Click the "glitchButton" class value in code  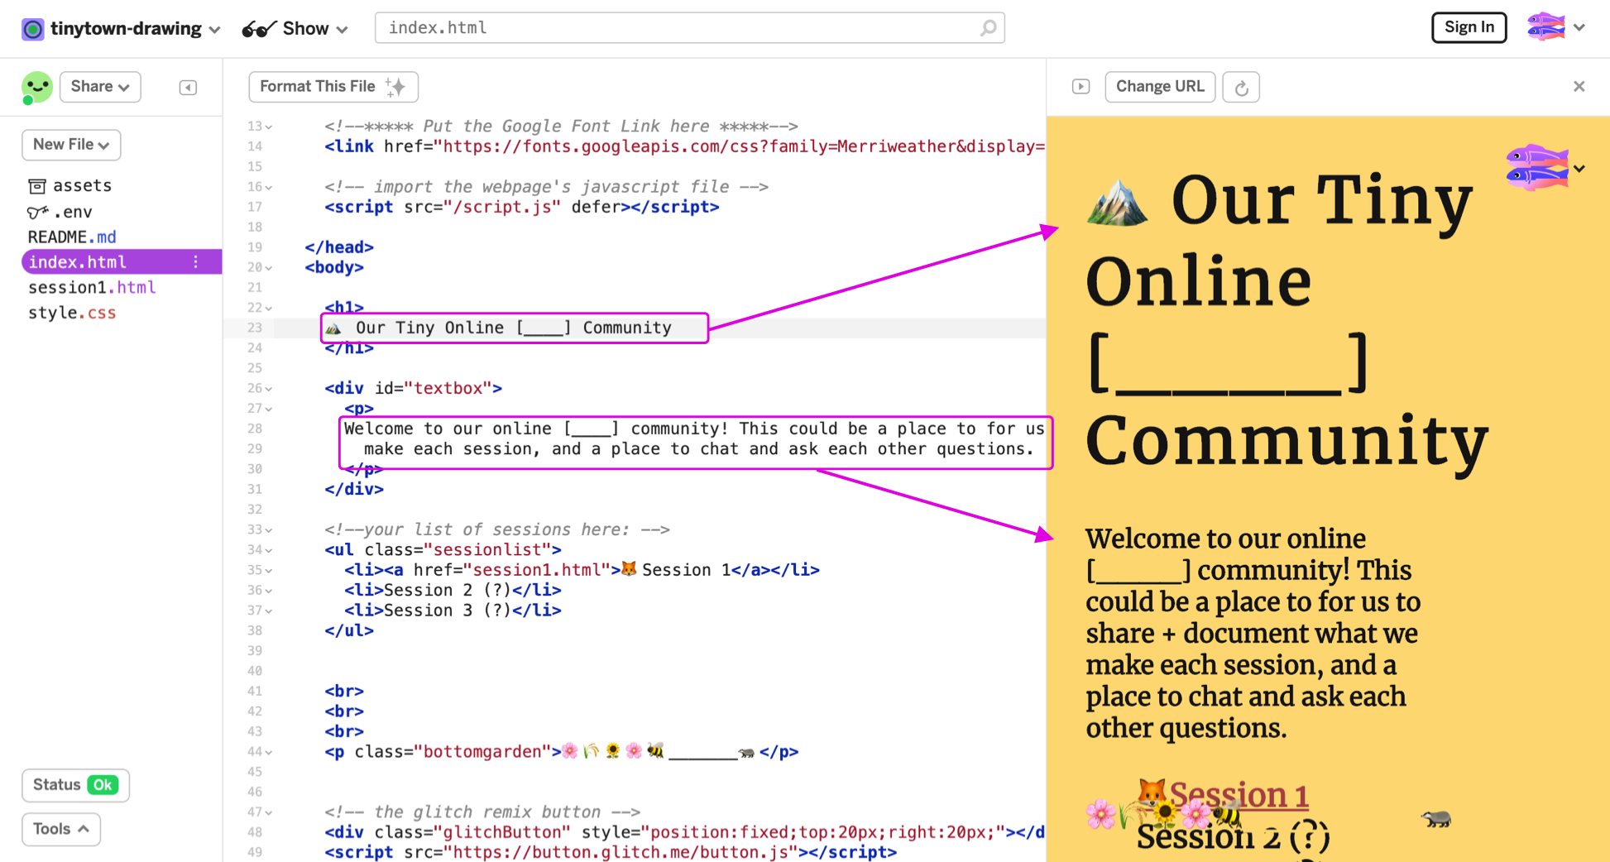pyautogui.click(x=502, y=832)
